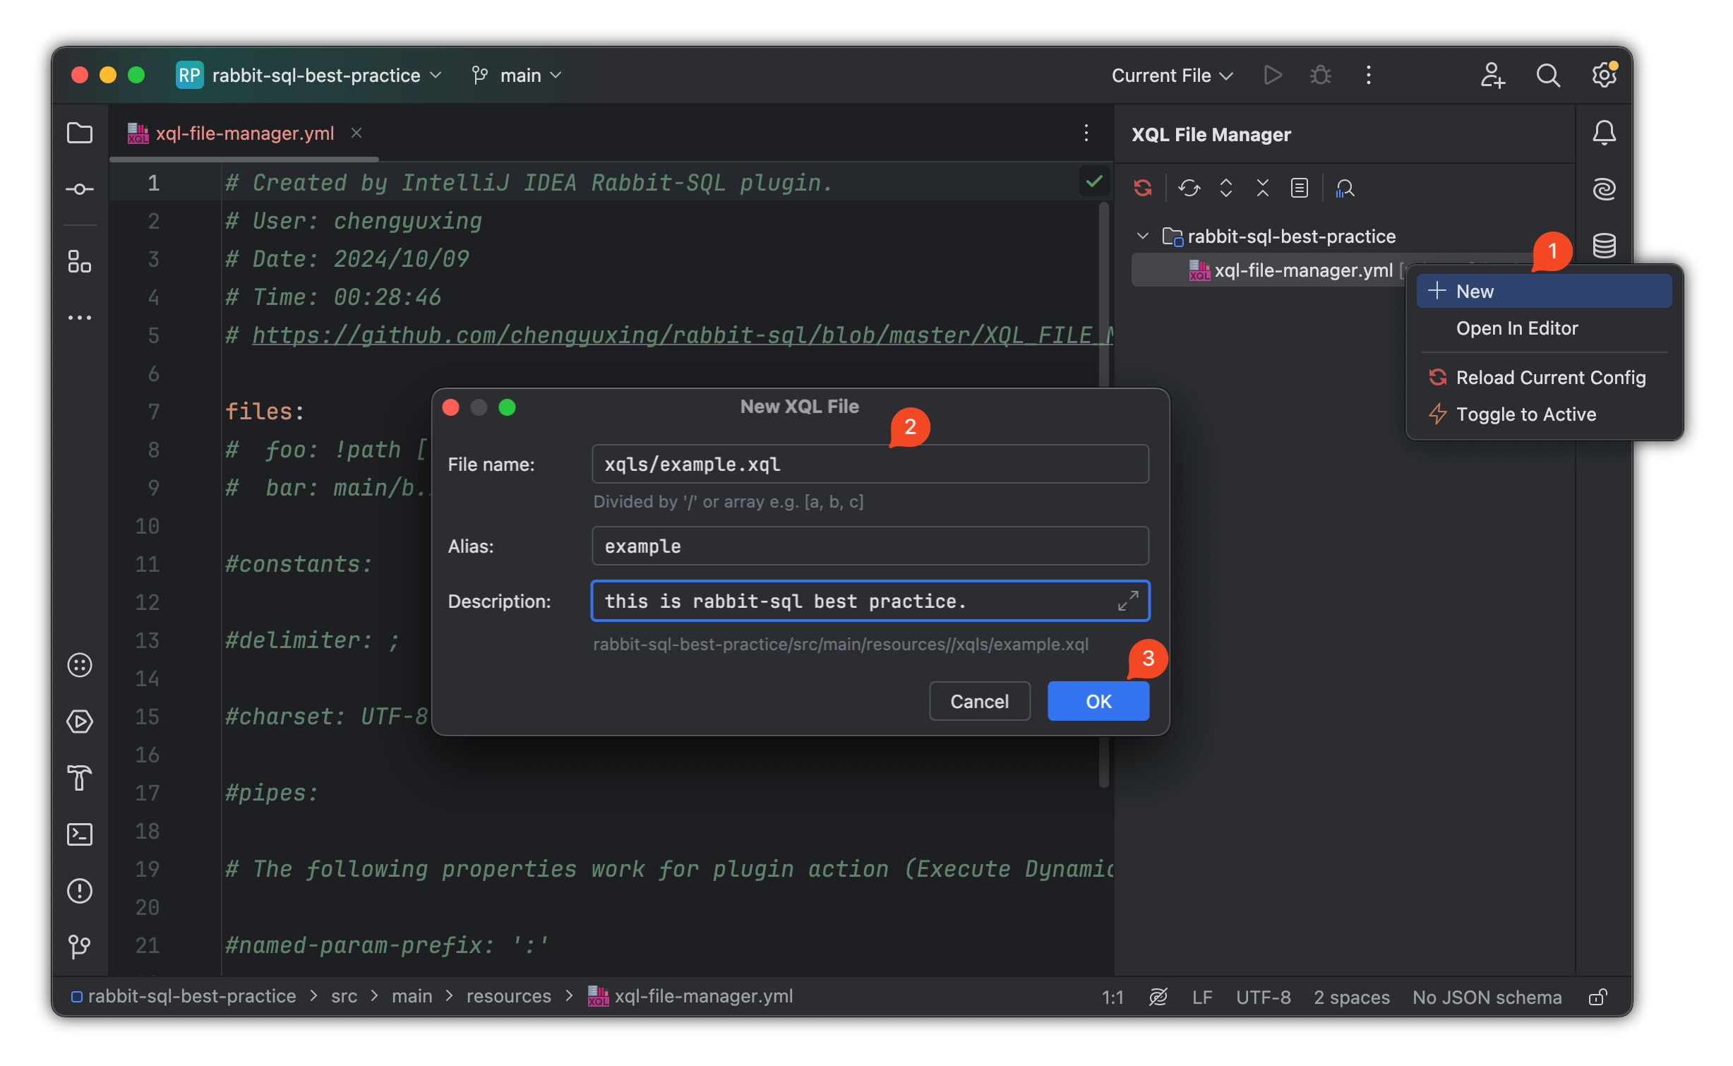The width and height of the screenshot is (1733, 1066).
Task: Click the resources breadcrumb
Action: click(508, 996)
